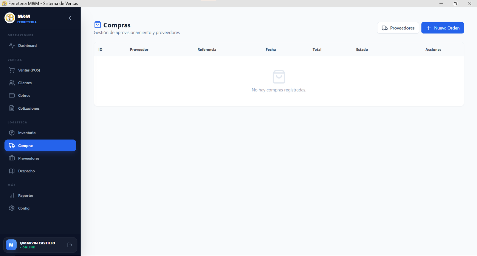Click the empty-state shopping bag icon
The image size is (477, 256).
pyautogui.click(x=279, y=77)
